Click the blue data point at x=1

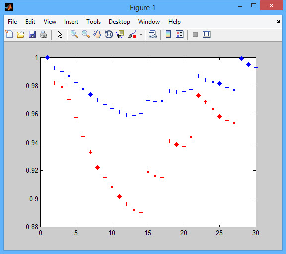pos(48,57)
